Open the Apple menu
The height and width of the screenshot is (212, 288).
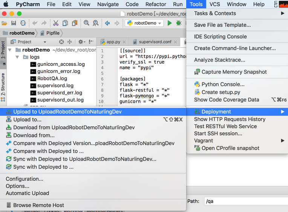click(x=6, y=4)
